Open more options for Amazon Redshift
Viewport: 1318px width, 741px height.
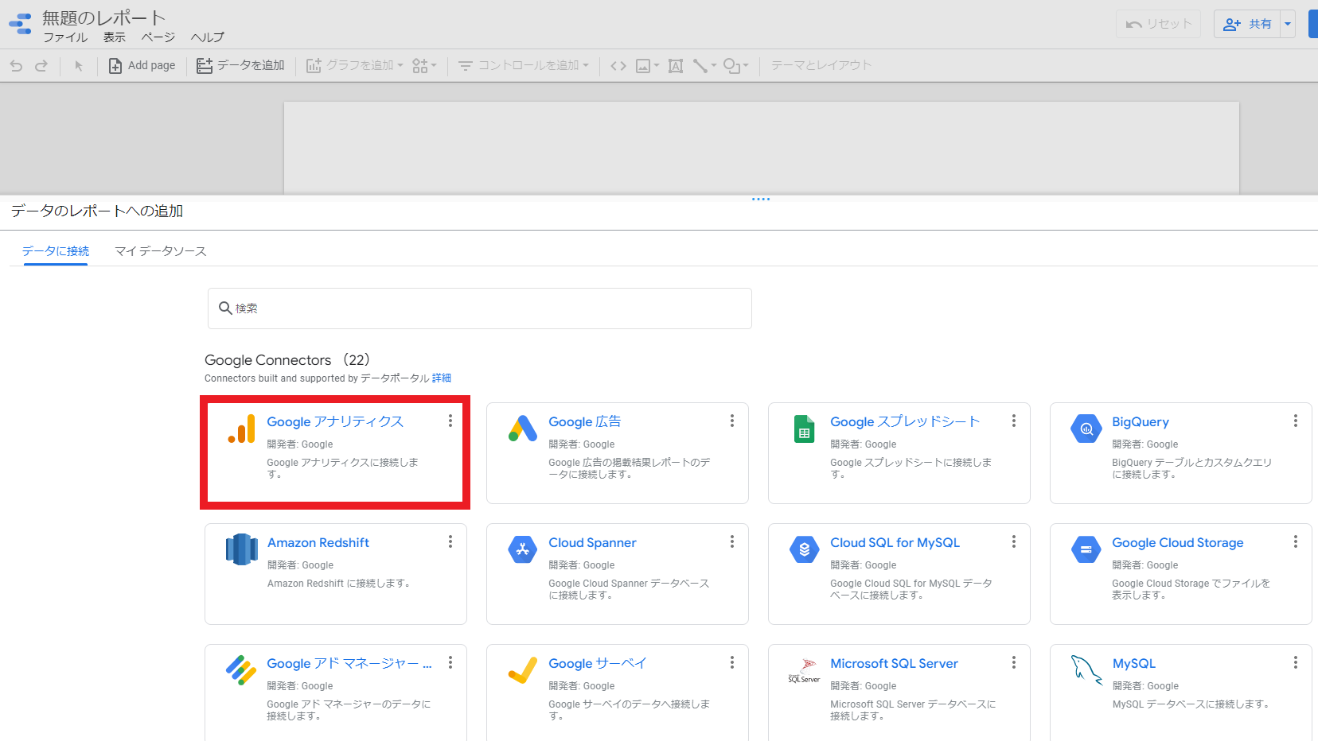pyautogui.click(x=450, y=541)
